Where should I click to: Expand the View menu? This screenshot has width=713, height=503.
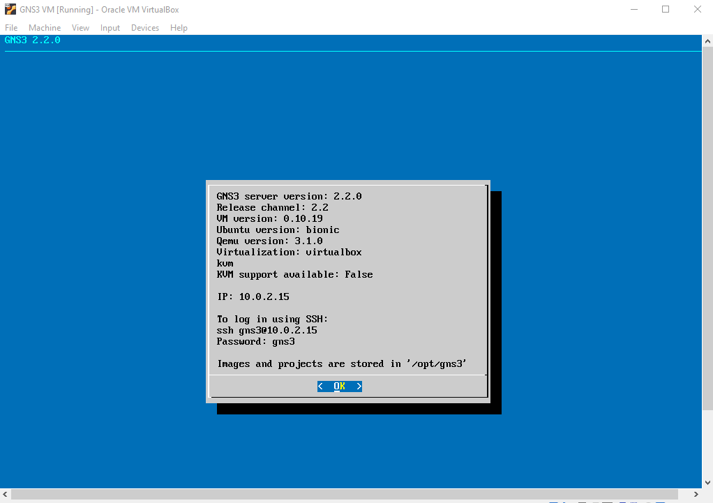point(80,28)
